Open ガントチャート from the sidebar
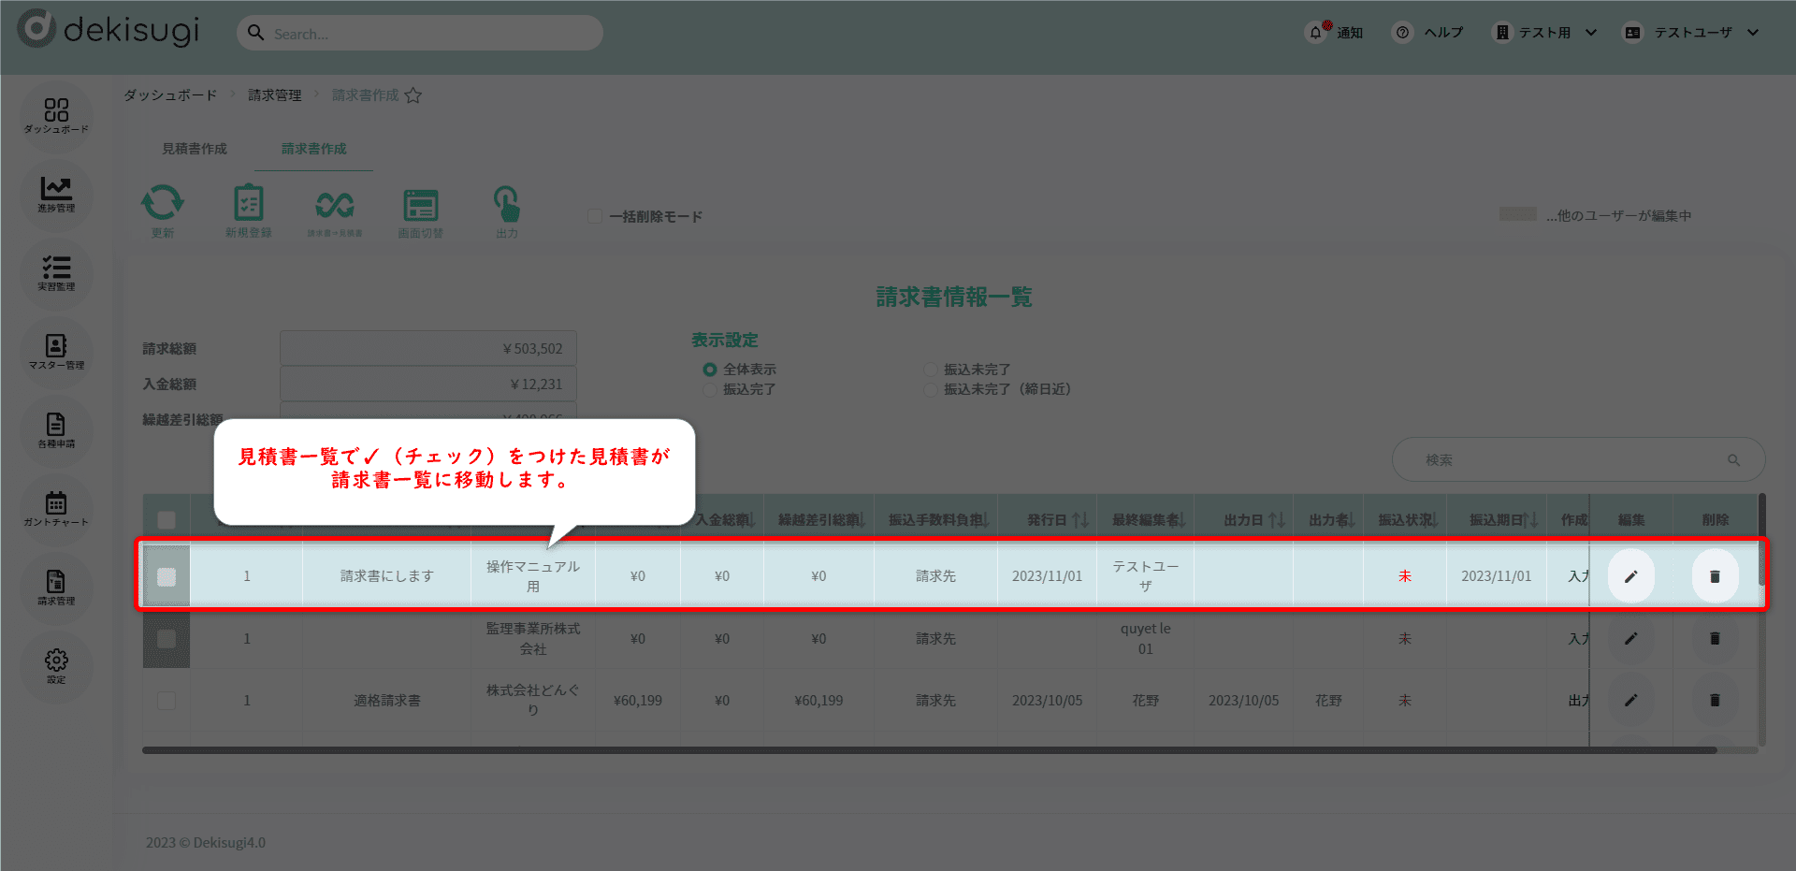 point(56,508)
